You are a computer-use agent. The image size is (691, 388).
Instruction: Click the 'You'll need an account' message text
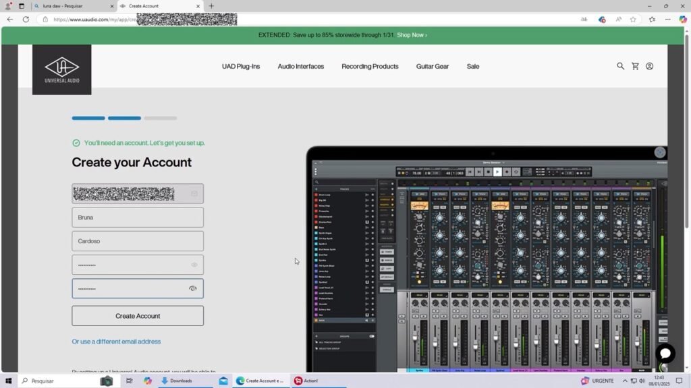(144, 143)
